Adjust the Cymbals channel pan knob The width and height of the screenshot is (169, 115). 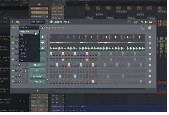coord(16,82)
